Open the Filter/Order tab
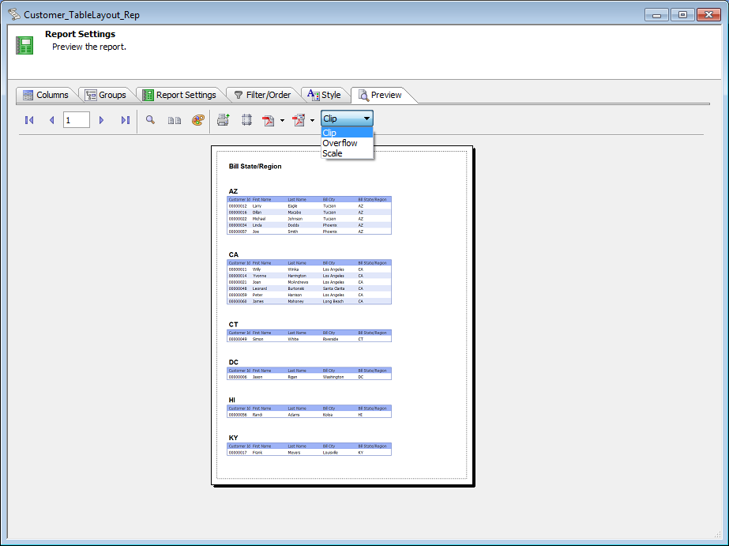729x546 pixels. click(263, 95)
